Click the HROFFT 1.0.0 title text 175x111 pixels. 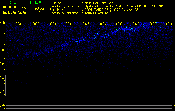22,2
